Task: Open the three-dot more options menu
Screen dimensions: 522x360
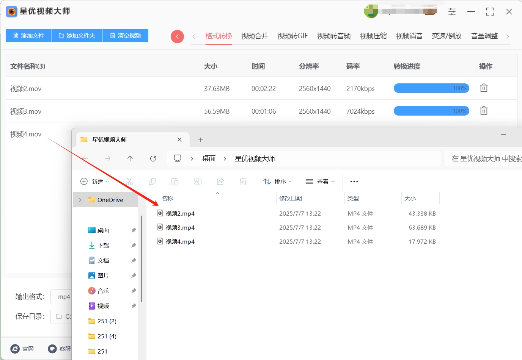Action: click(x=354, y=182)
